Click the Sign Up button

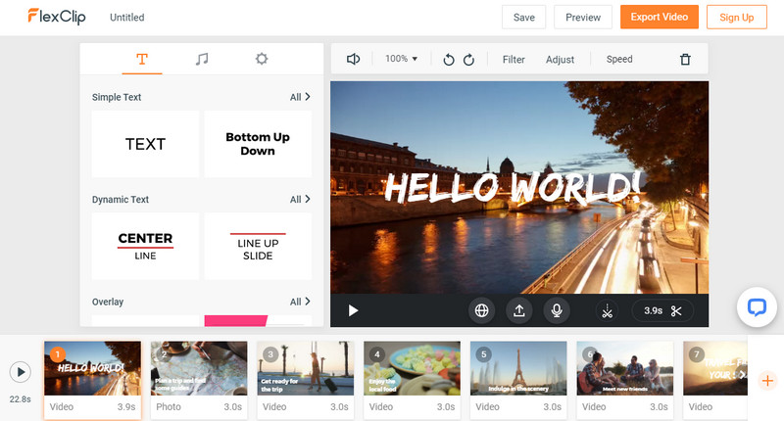[737, 17]
